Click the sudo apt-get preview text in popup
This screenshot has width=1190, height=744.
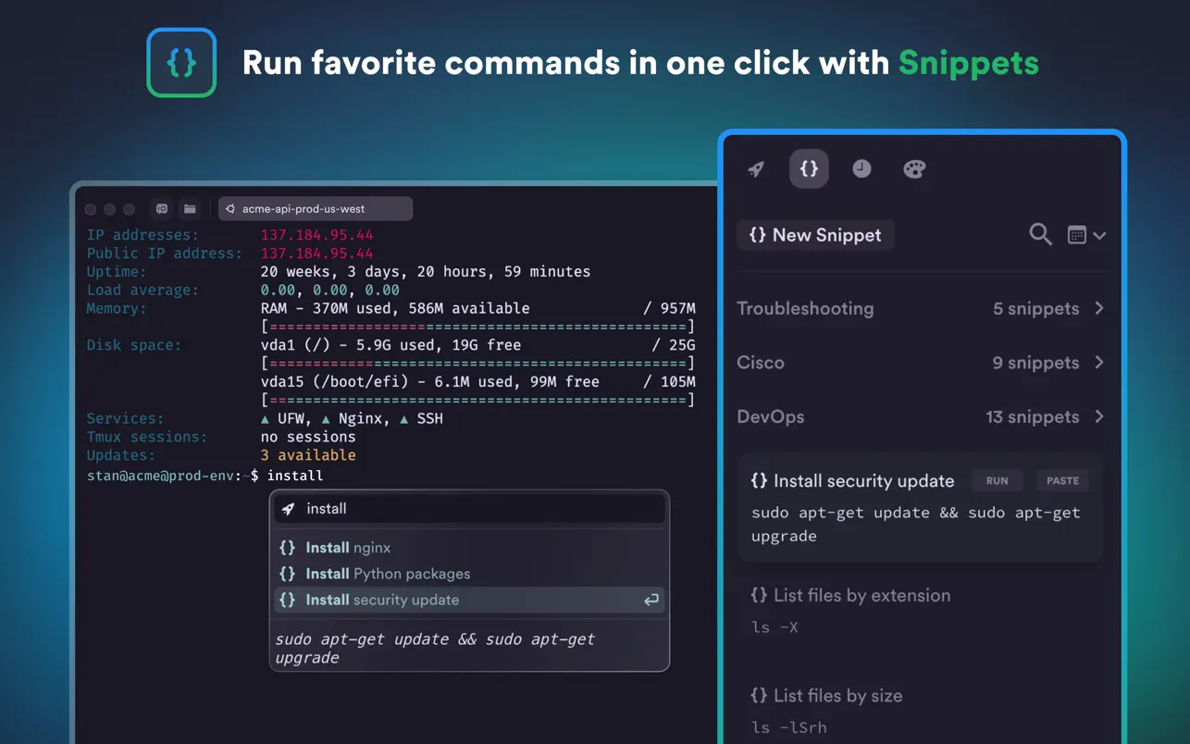435,648
